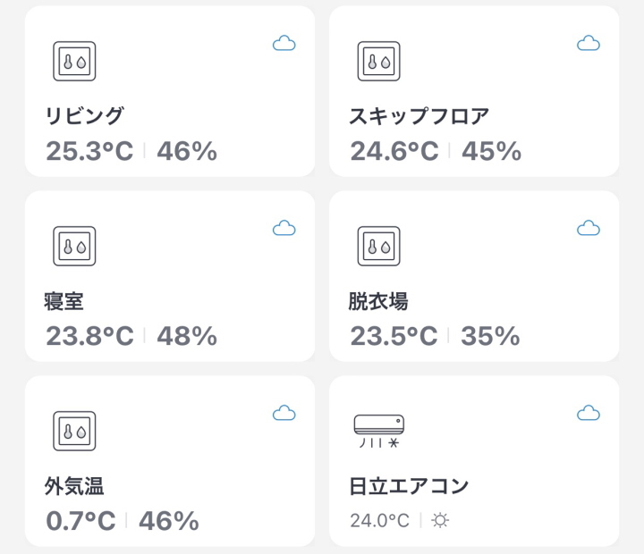Screen dimensions: 644x554
Task: Tap the 寝室 thermo-hygrometer device icon
Action: point(74,247)
